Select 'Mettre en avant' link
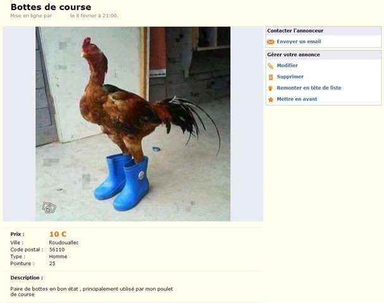The image size is (384, 303). pyautogui.click(x=297, y=99)
